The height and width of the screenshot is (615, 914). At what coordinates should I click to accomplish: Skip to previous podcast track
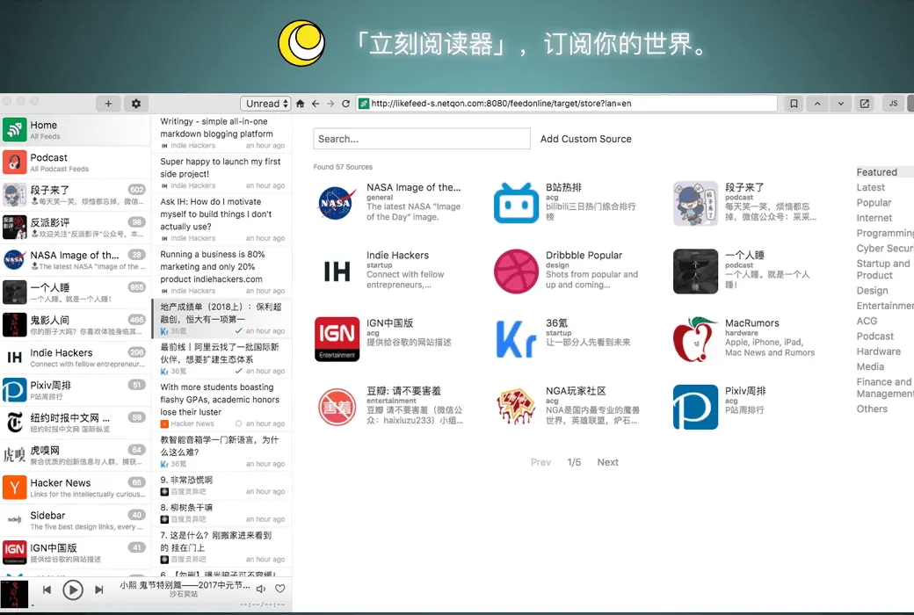click(47, 590)
